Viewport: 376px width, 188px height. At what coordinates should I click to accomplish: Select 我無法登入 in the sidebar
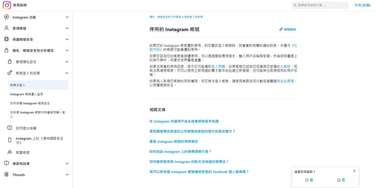(x=39, y=85)
